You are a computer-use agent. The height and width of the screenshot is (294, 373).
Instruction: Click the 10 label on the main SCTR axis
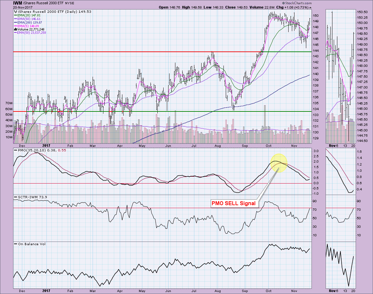315,235
